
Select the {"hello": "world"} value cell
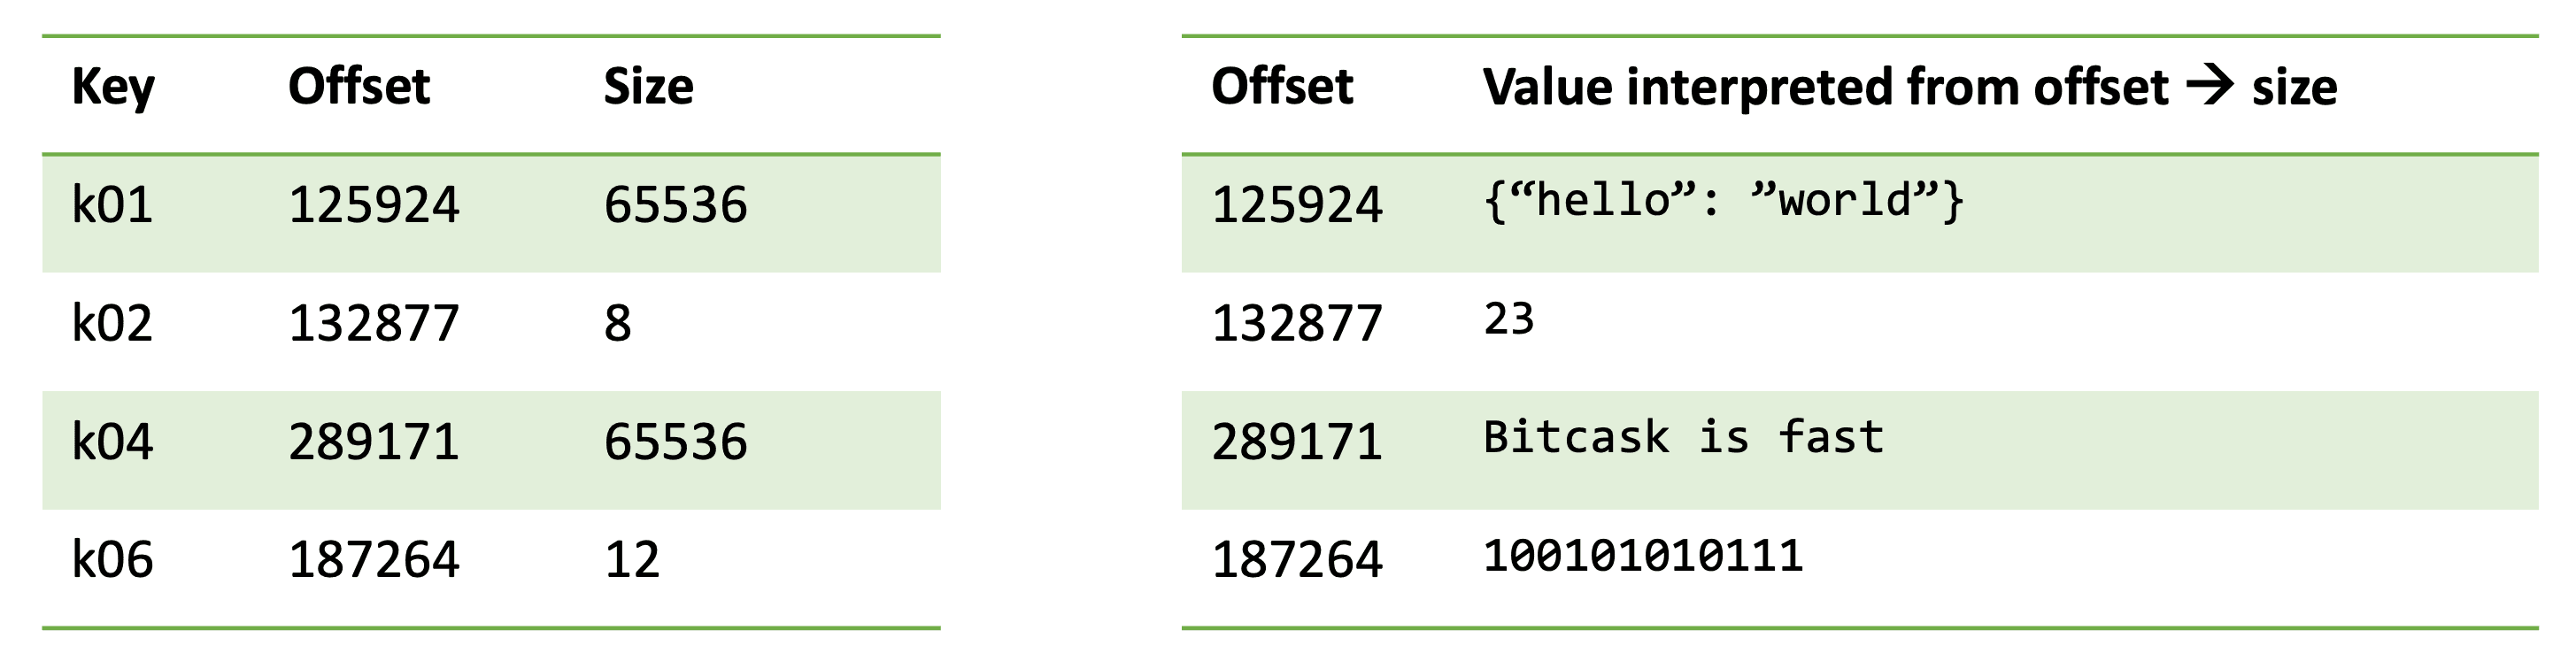[1723, 202]
